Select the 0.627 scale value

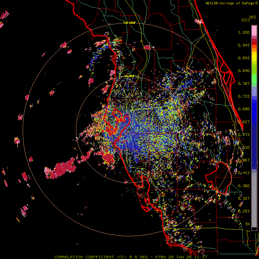click(x=244, y=122)
